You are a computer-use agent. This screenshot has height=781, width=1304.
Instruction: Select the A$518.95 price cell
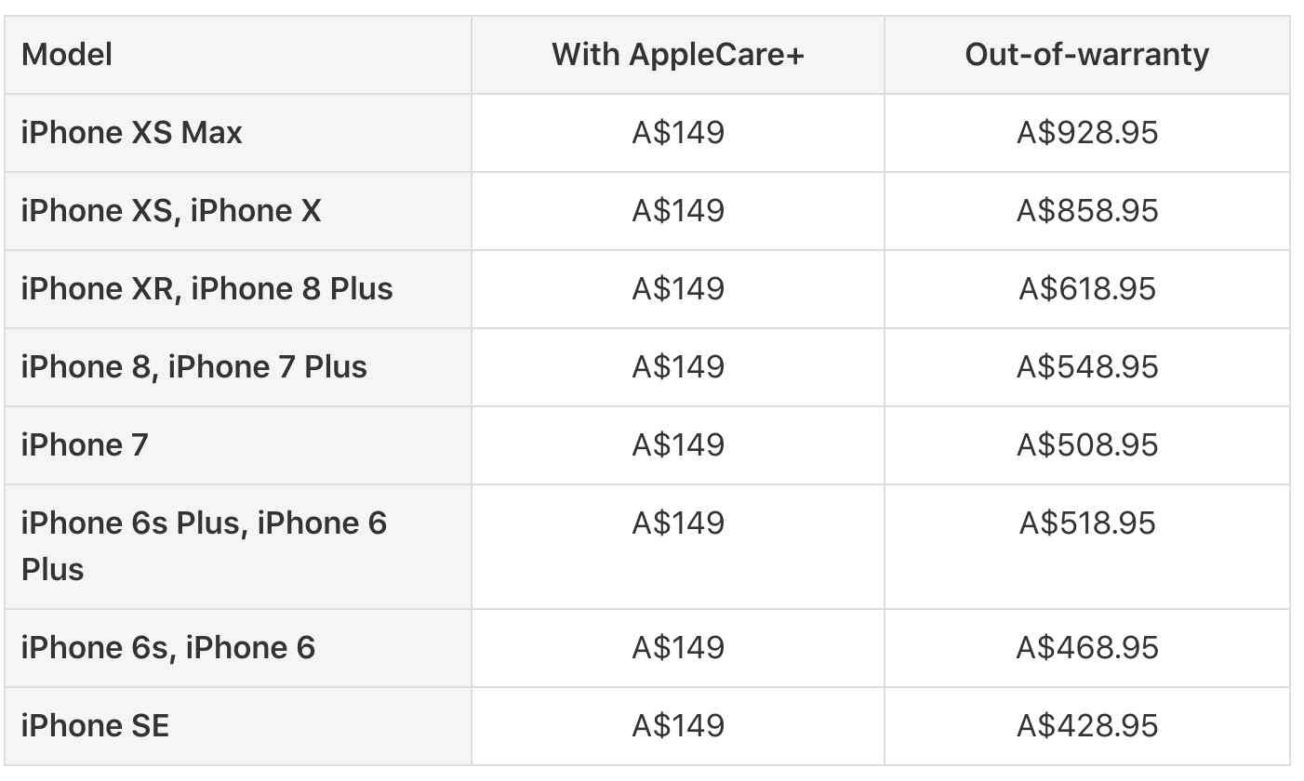[1087, 547]
